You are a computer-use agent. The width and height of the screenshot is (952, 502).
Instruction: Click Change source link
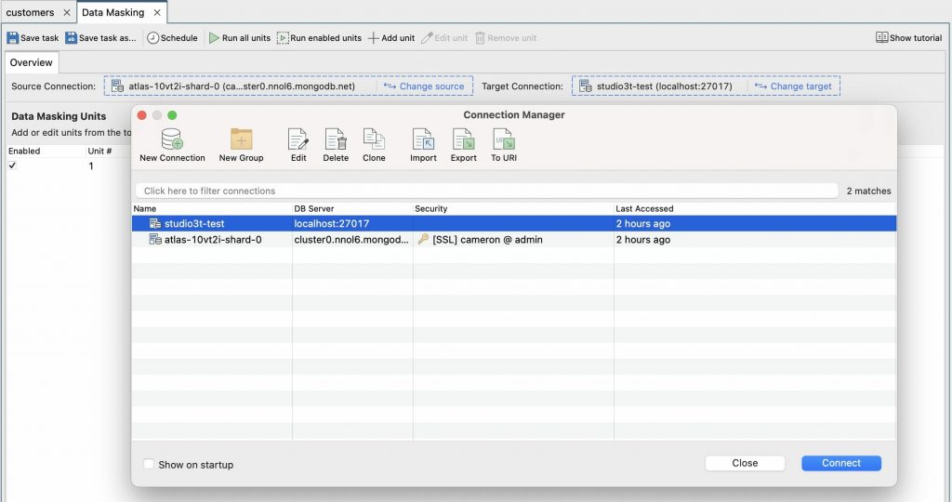[424, 86]
